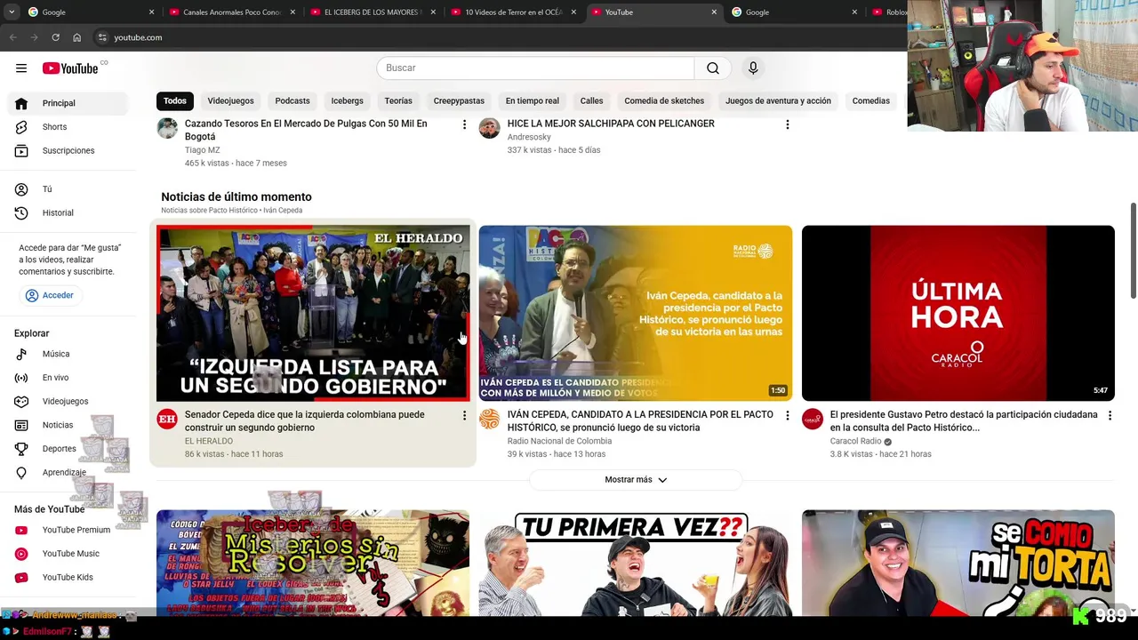Select the Calles filter chip

coord(591,101)
